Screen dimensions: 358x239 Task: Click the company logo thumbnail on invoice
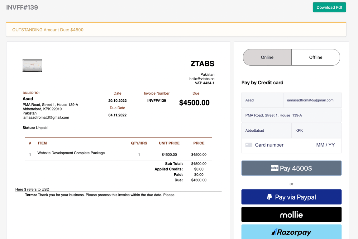[x=32, y=66]
